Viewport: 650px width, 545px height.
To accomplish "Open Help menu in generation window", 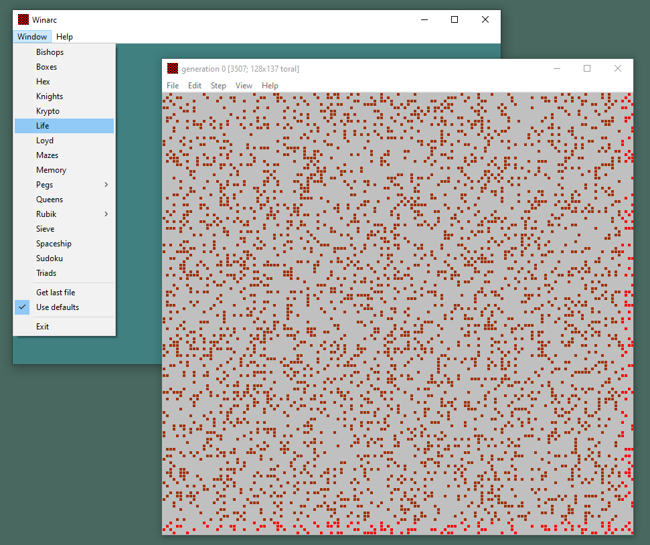I will coord(270,86).
